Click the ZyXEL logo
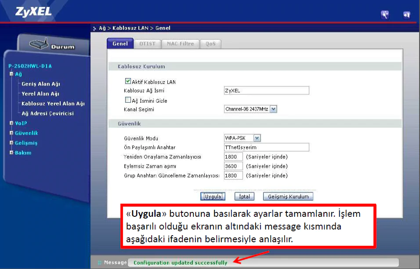 [33, 12]
